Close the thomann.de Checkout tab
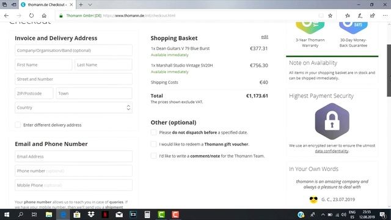Viewport: 391px width, 220px height. pos(71,4)
